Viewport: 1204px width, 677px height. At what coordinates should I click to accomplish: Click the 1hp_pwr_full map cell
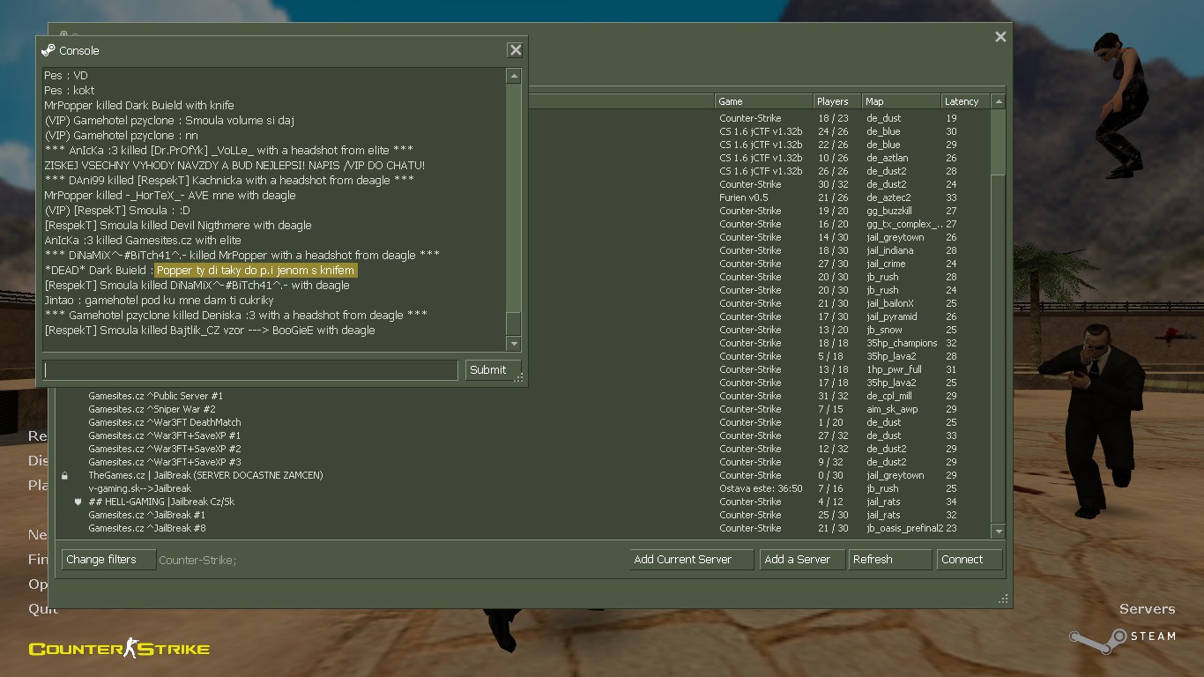click(x=894, y=370)
